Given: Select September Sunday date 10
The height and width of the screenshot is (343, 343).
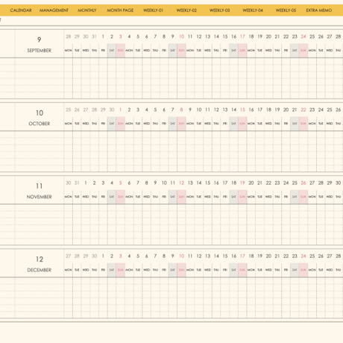Looking at the screenshot, I should click(x=182, y=37).
